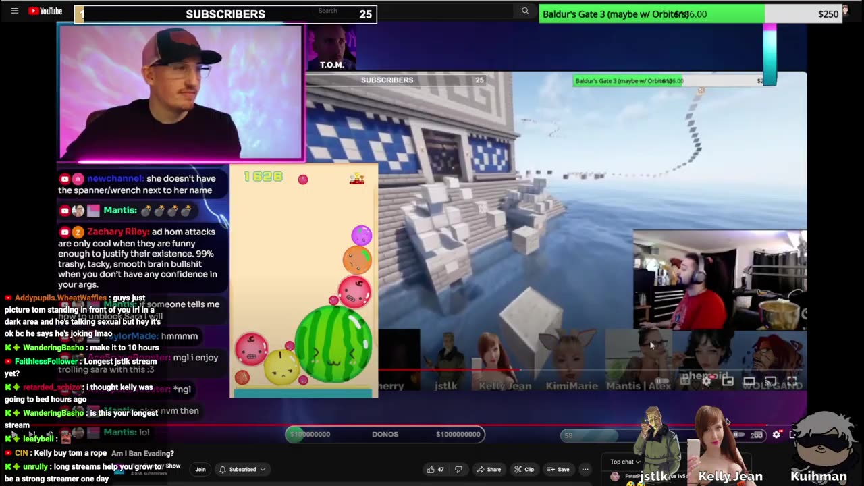The image size is (864, 486).
Task: Toggle outer player subtitles CC button
Action: (x=757, y=435)
